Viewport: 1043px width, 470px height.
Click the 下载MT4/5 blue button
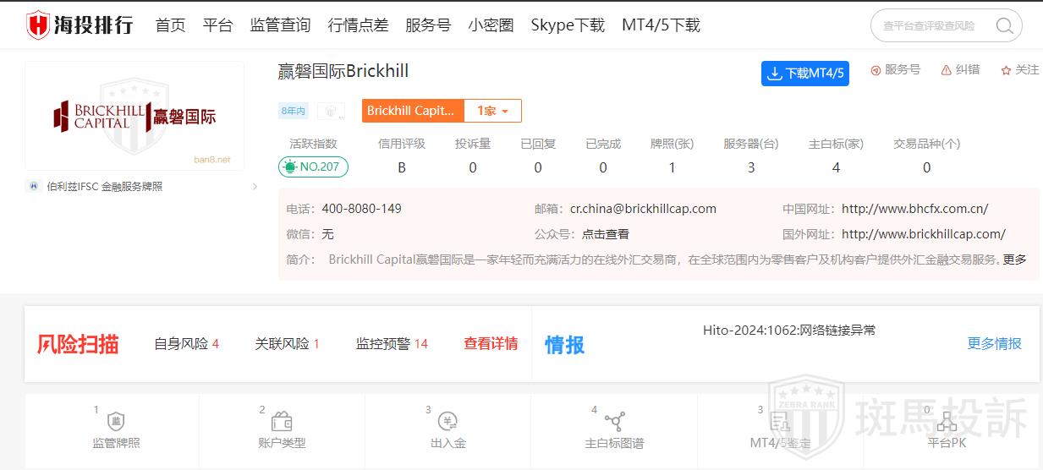click(x=804, y=74)
